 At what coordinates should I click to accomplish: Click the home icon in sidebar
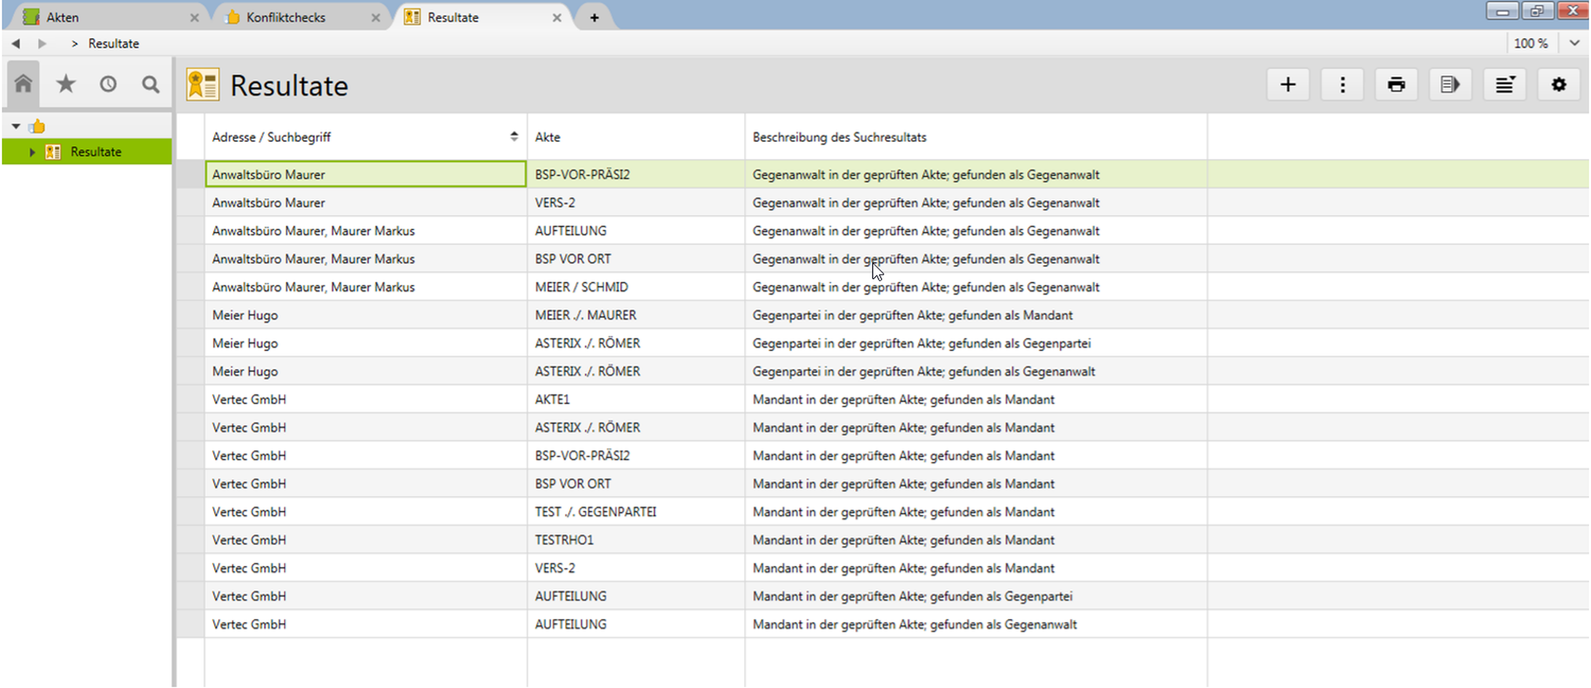pos(24,84)
